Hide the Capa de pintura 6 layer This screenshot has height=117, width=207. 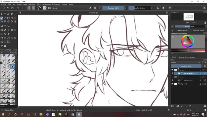point(172,80)
